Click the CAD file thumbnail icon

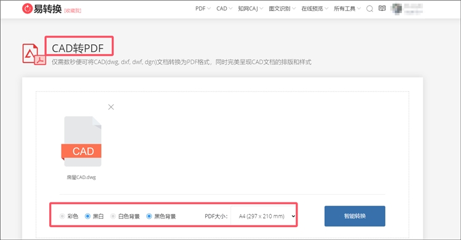(x=82, y=141)
